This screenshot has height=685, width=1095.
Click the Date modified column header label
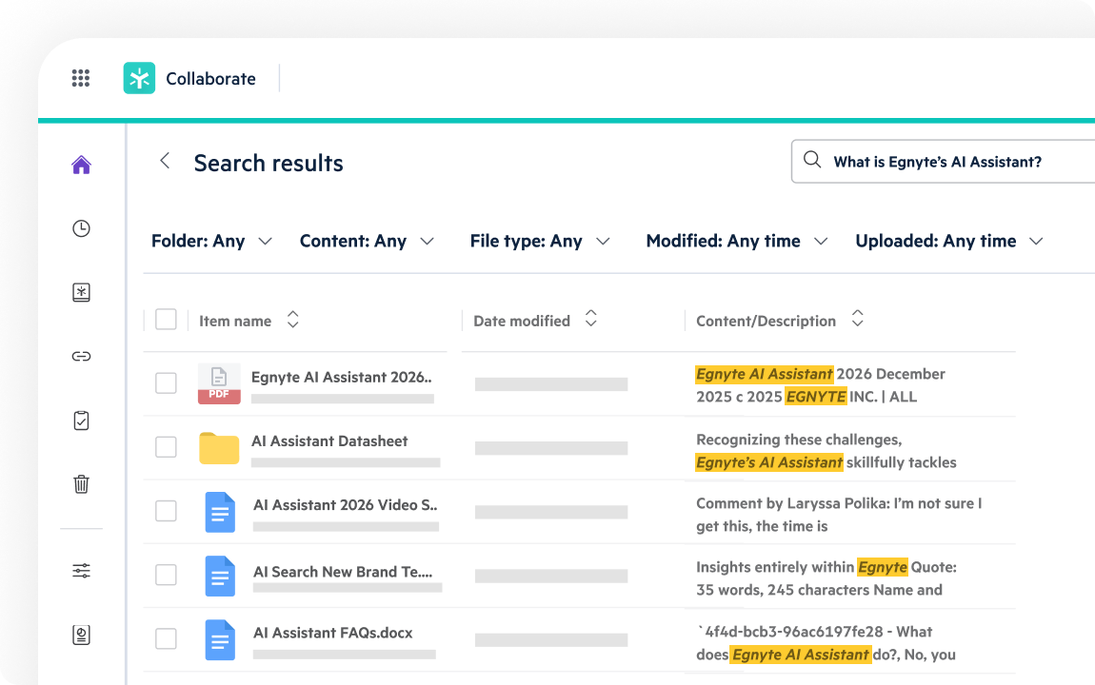click(522, 321)
